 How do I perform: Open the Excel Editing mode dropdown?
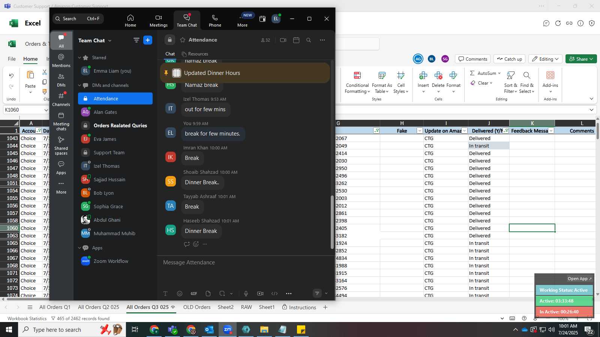point(545,59)
